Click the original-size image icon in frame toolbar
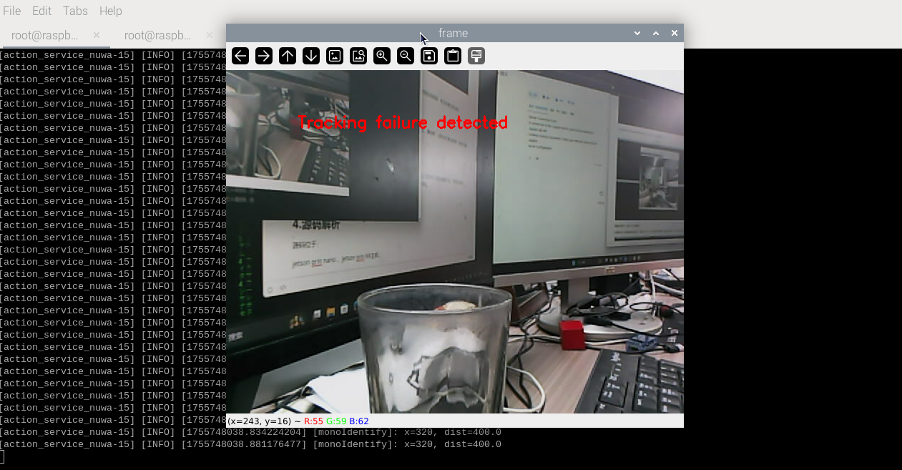902x470 pixels. click(335, 56)
